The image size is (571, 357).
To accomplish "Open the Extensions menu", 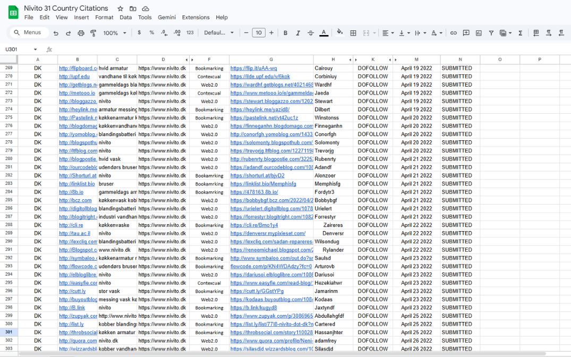I will (x=195, y=18).
